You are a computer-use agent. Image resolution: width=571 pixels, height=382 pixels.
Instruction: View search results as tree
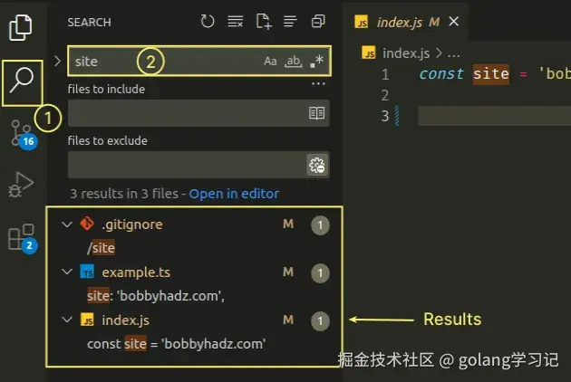[290, 22]
